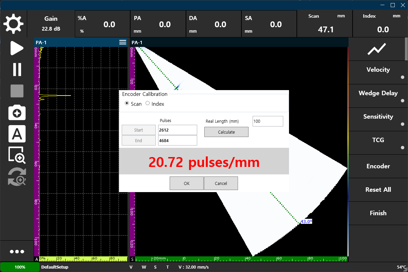
Task: Cancel the encoder calibration dialog
Action: [x=221, y=183]
